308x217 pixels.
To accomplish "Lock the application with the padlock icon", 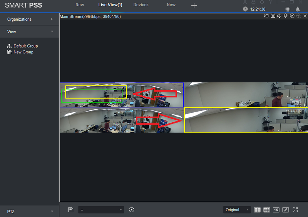I will [254, 2].
